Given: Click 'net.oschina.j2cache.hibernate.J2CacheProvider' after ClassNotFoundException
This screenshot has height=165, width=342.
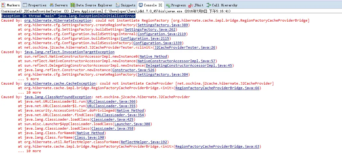Looking at the screenshot, I should point(143,97).
